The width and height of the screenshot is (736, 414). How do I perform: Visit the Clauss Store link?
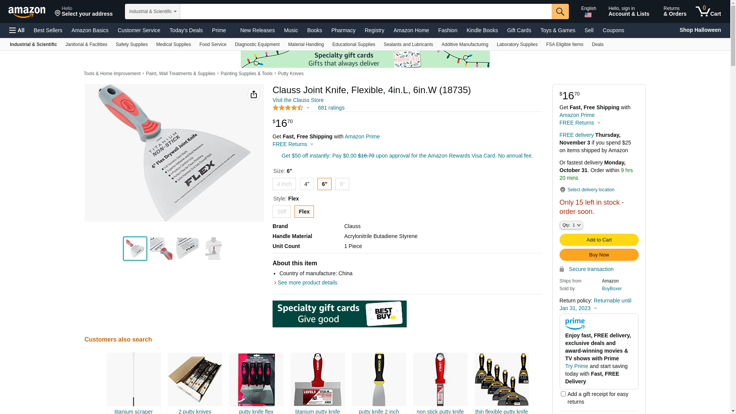tap(298, 100)
